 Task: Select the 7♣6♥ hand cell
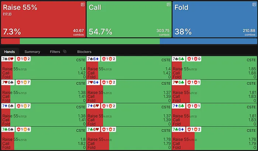129,138
